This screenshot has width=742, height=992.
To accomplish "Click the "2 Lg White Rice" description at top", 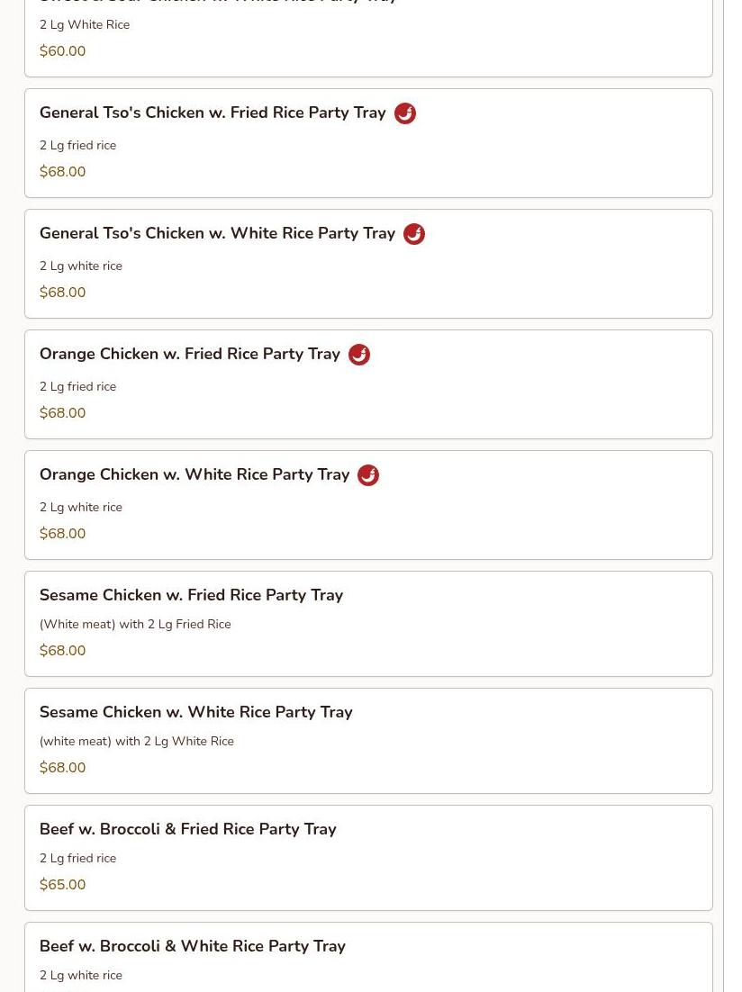I will pos(85,25).
